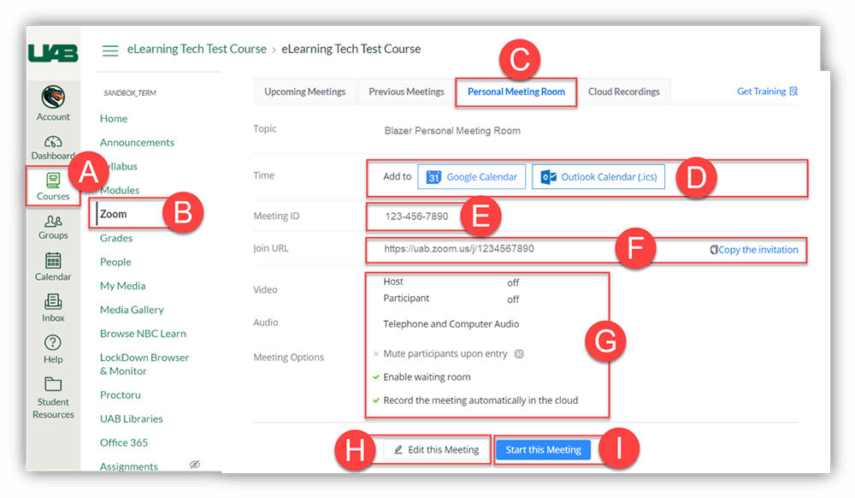The width and height of the screenshot is (855, 498).
Task: Switch to the Upcoming Meetings tab
Action: coord(304,92)
